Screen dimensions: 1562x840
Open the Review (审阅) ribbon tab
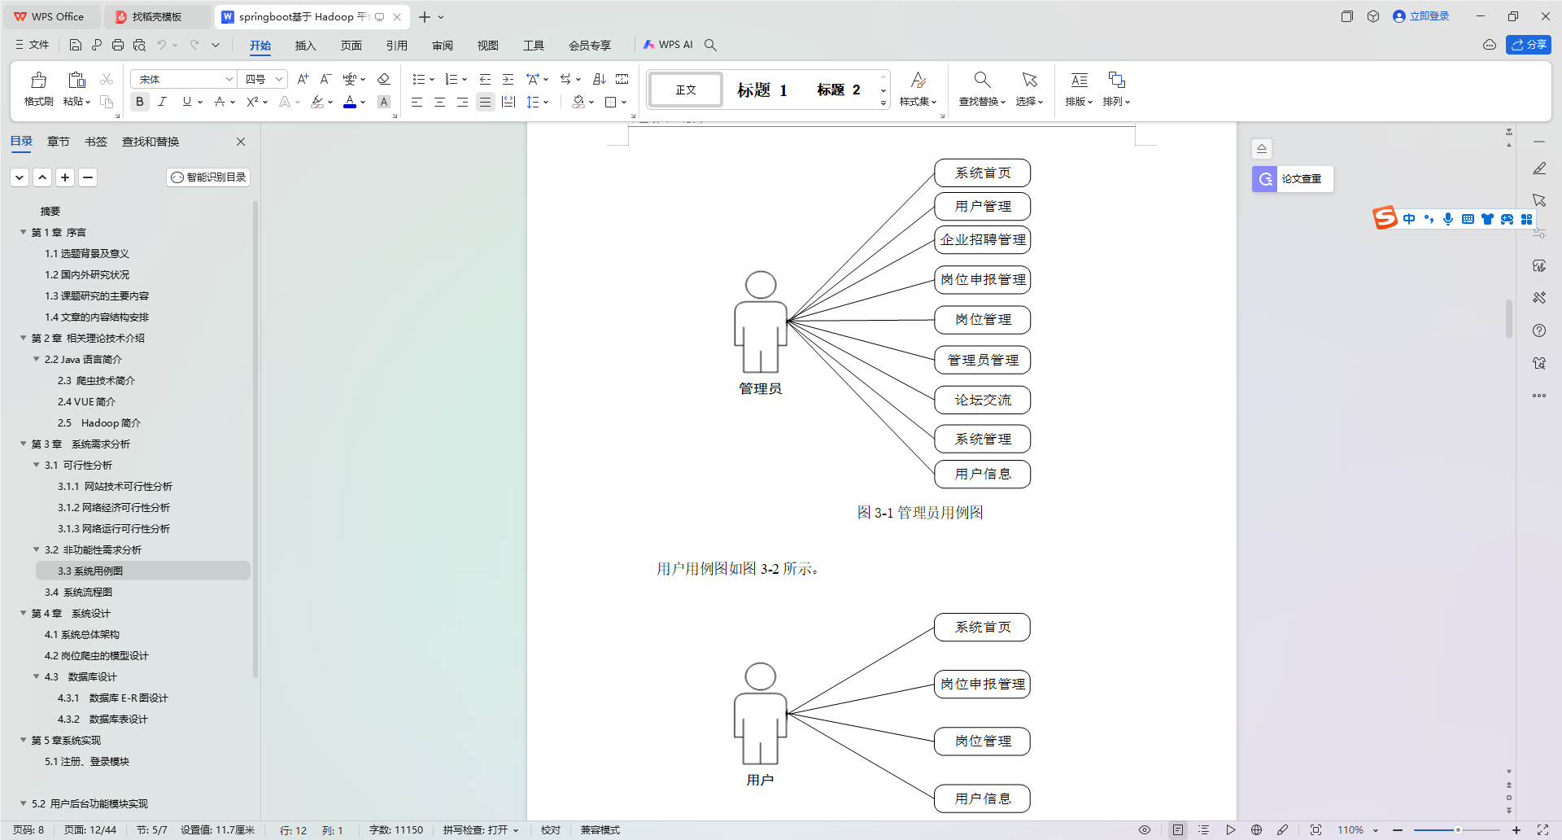442,46
